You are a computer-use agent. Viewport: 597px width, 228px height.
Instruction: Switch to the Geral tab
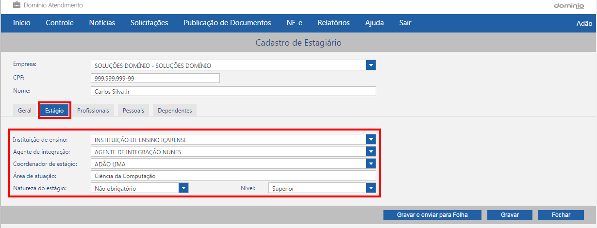tap(25, 110)
